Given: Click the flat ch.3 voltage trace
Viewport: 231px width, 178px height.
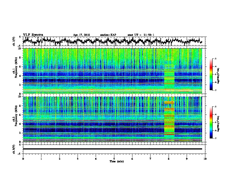Looking at the screenshot, I should coord(112,149).
